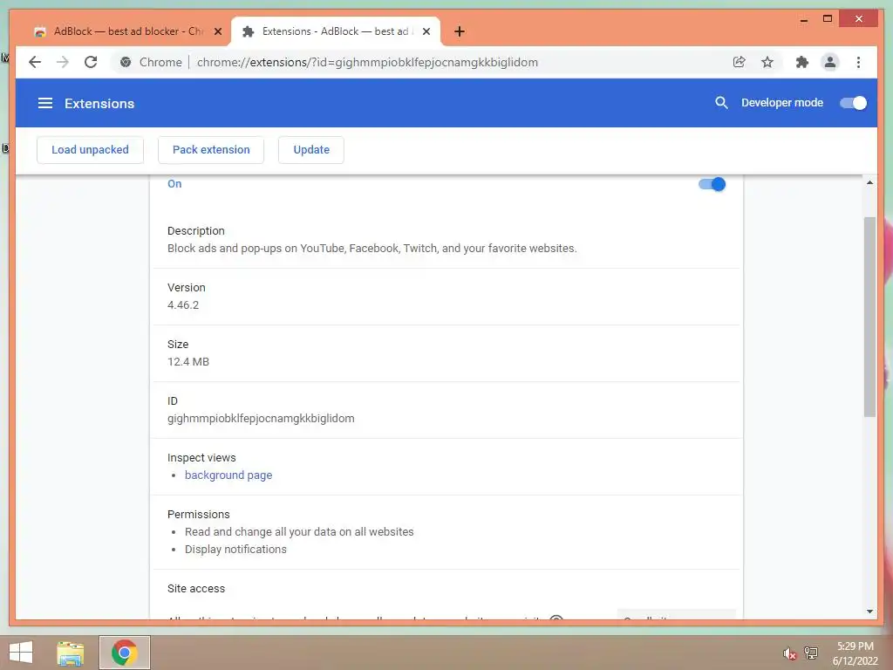
Task: Open network status tray icon
Action: [811, 653]
